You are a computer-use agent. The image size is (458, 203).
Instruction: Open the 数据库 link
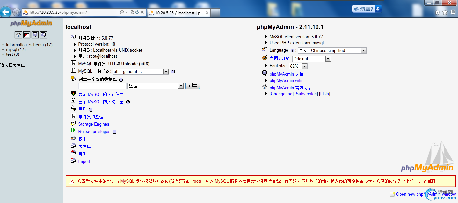84,146
